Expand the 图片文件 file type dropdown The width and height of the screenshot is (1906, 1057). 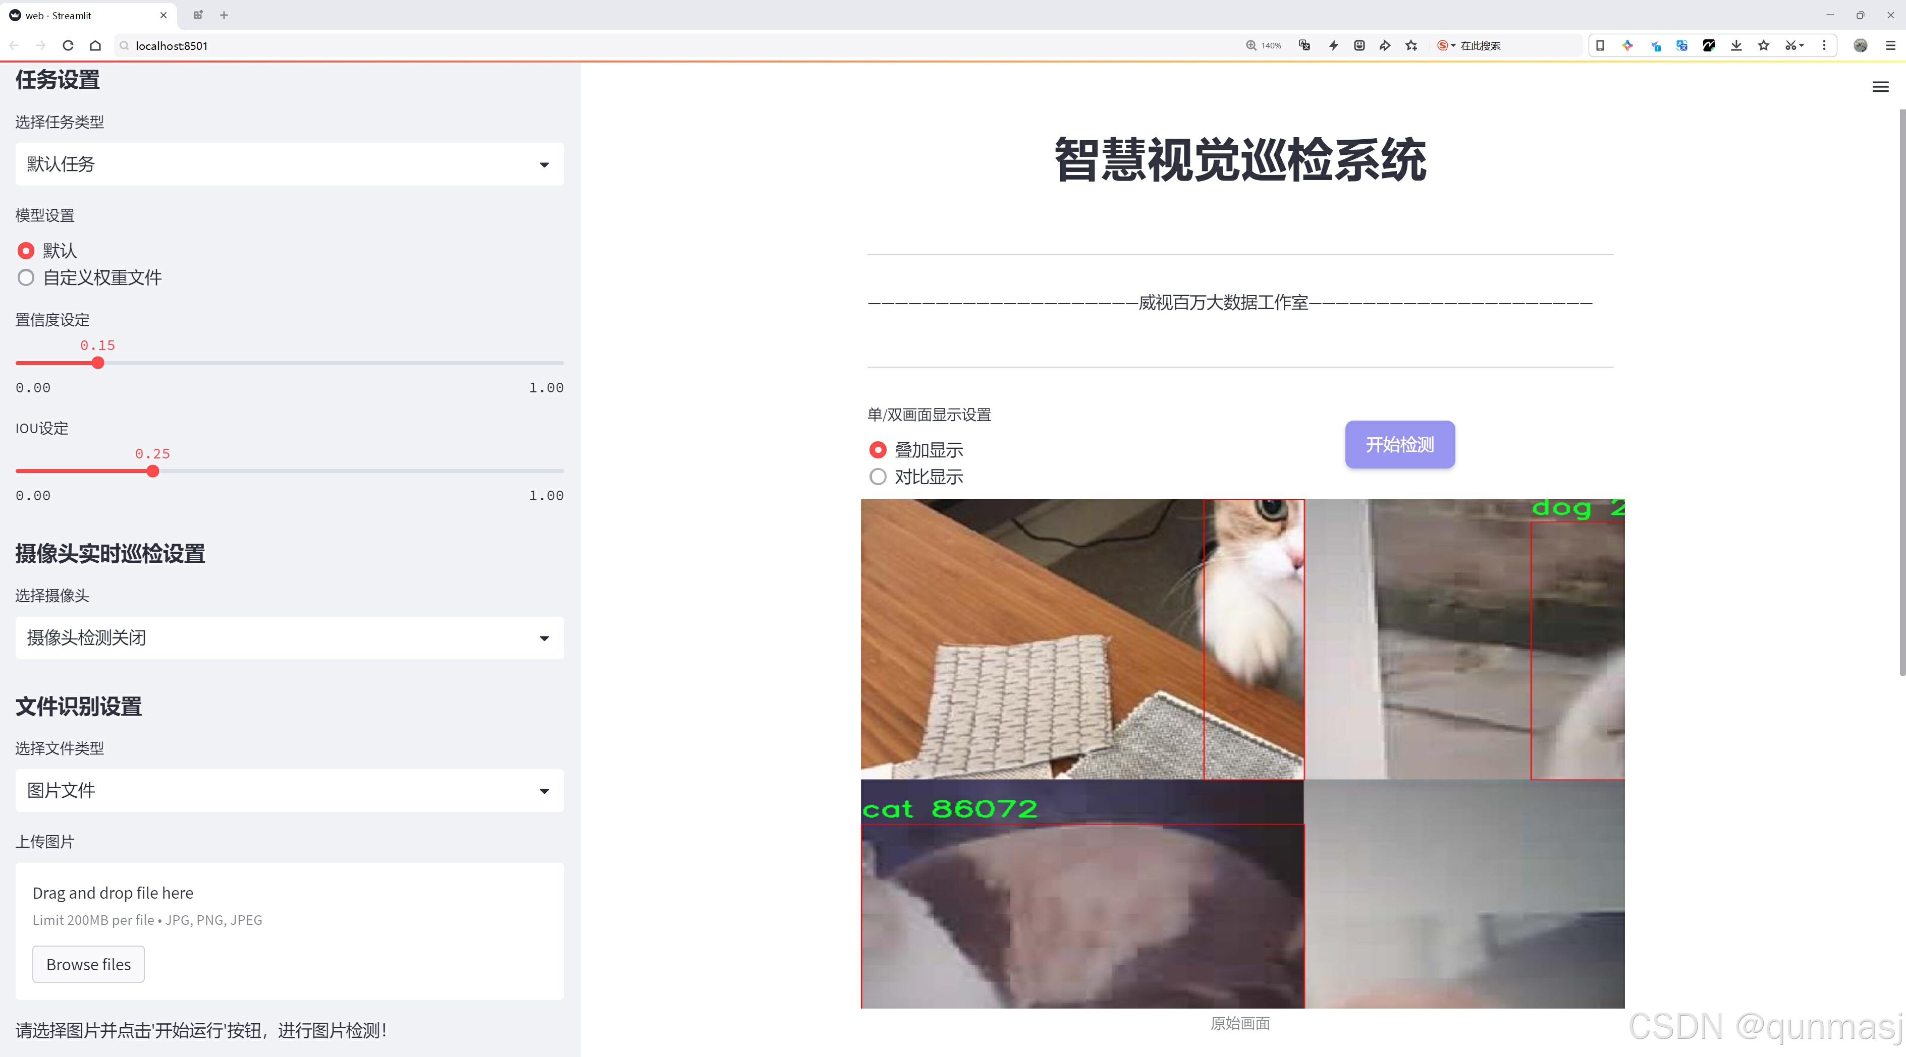click(289, 791)
